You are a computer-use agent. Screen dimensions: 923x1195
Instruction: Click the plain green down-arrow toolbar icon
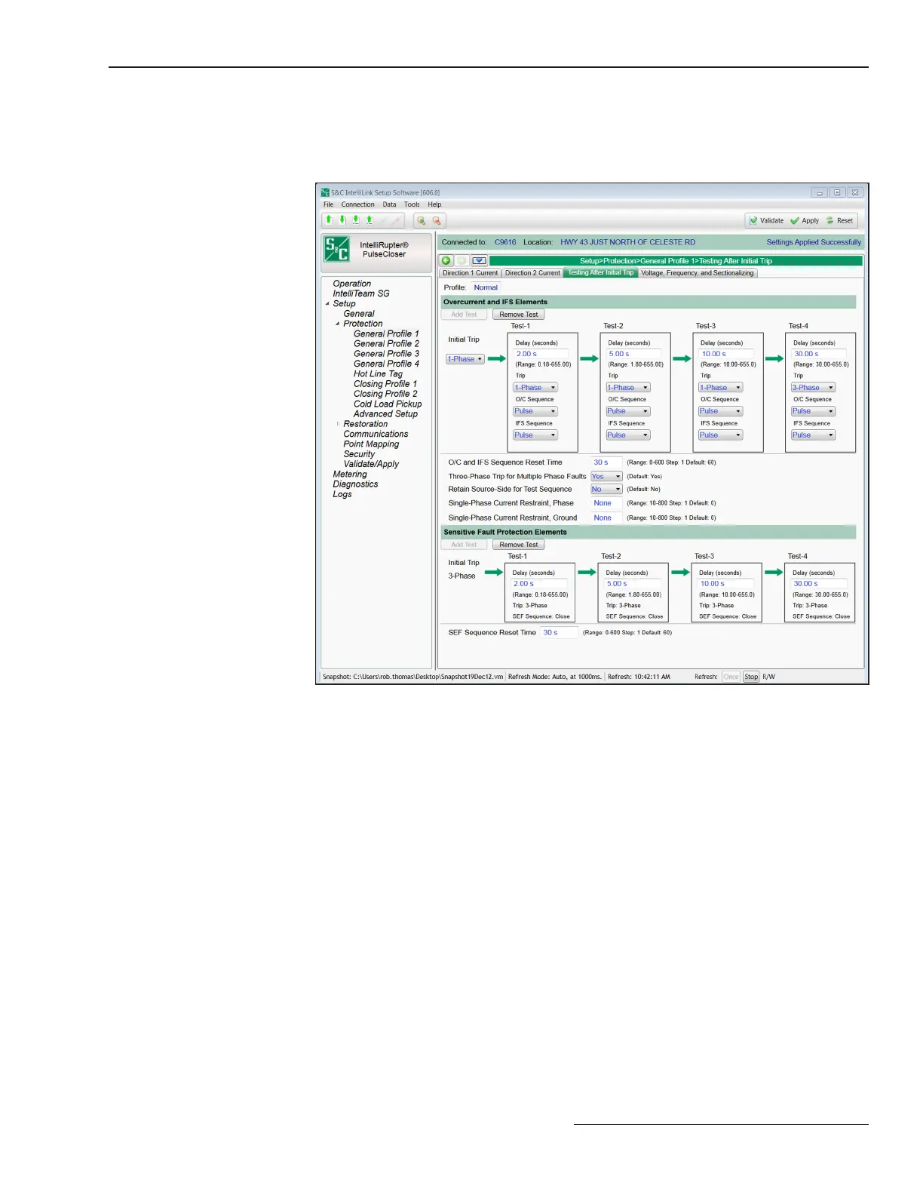pos(342,220)
